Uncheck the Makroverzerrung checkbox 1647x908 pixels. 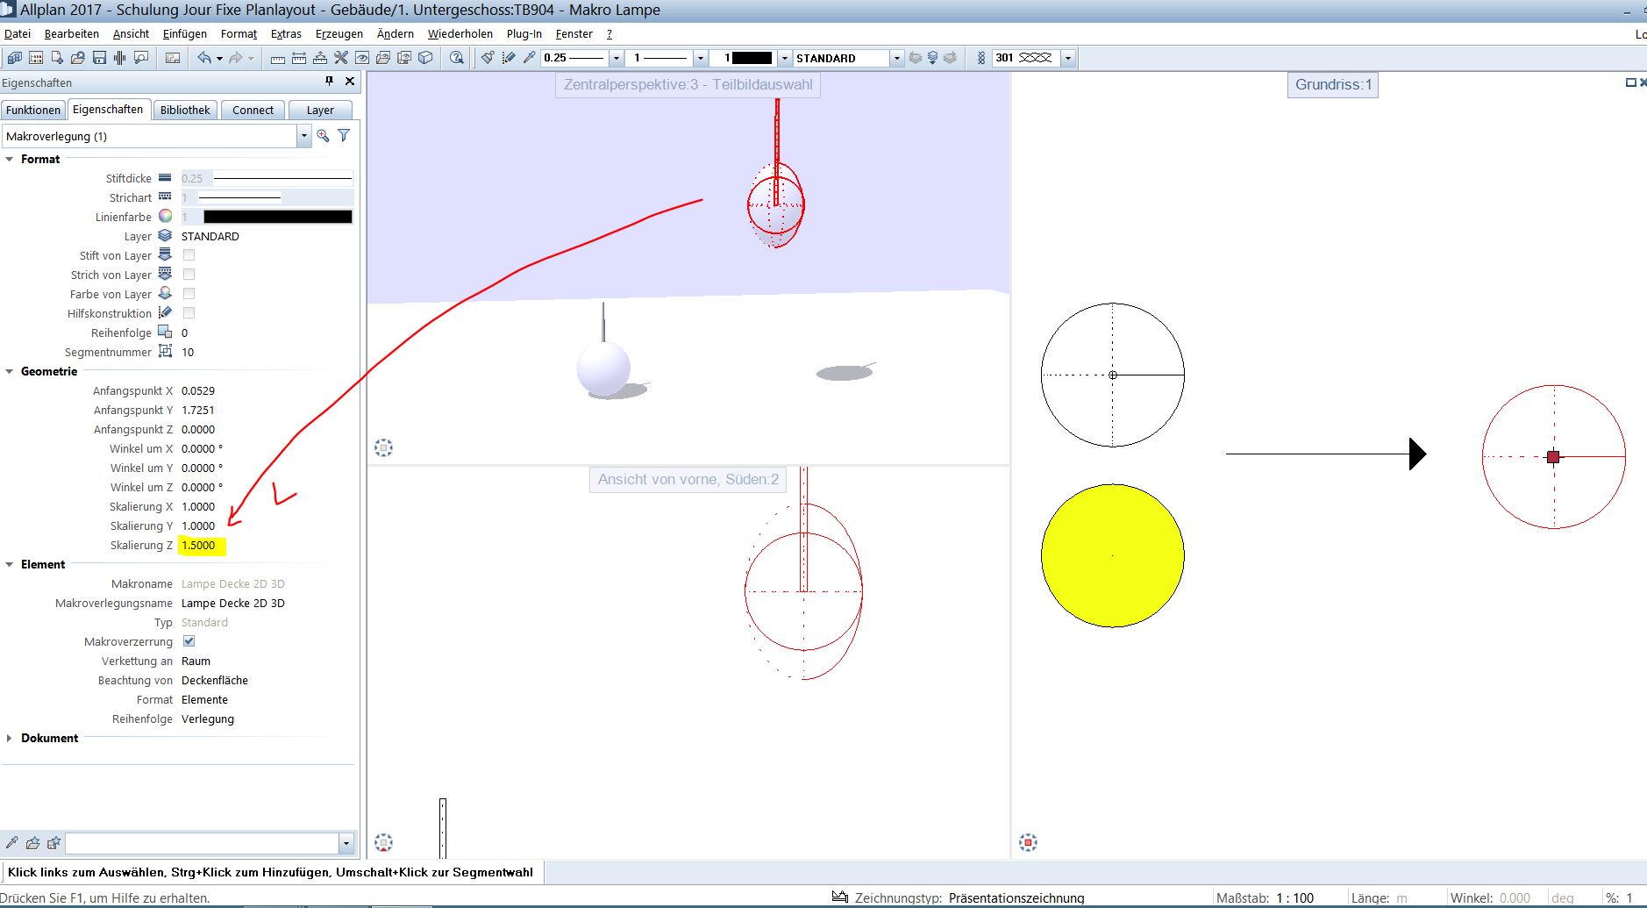click(189, 641)
